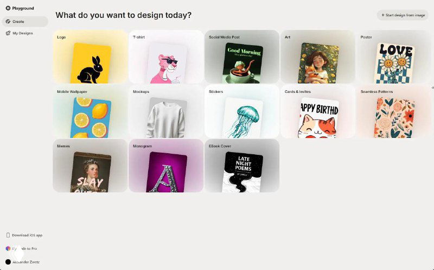
Task: Open the Logo design category
Action: click(x=90, y=56)
